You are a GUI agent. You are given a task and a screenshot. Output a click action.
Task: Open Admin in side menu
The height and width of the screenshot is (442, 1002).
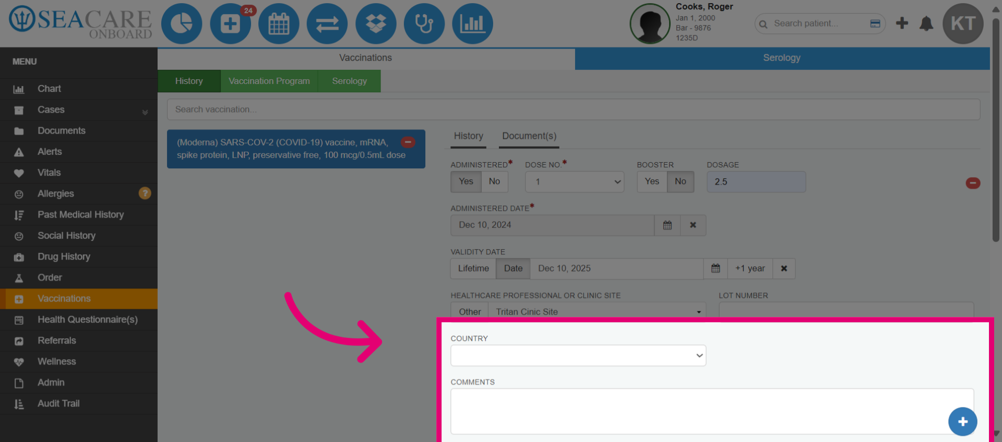pos(79,383)
